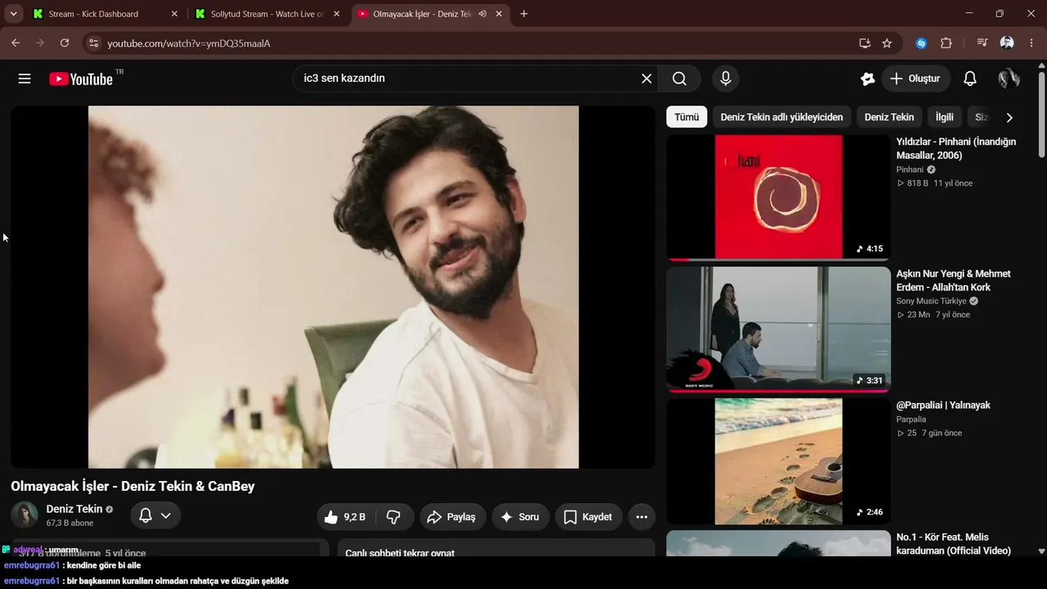This screenshot has width=1047, height=589.
Task: Select the Deniz Tekin filter chip
Action: (889, 117)
